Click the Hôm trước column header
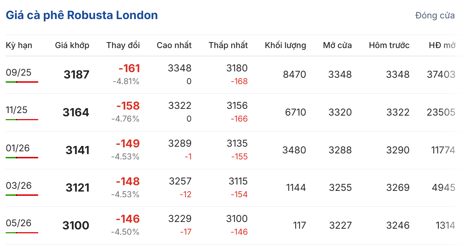This screenshot has width=468, height=246. [389, 45]
